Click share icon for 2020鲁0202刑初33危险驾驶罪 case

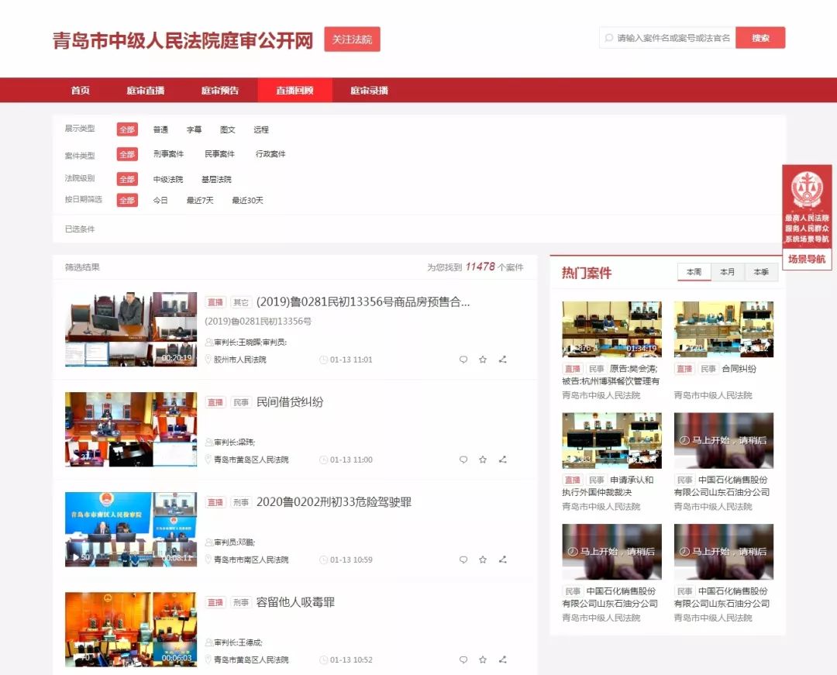click(x=503, y=560)
